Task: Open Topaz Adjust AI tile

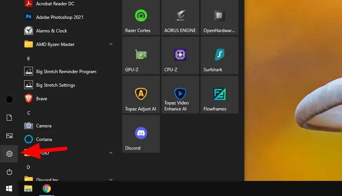Action: point(141,95)
